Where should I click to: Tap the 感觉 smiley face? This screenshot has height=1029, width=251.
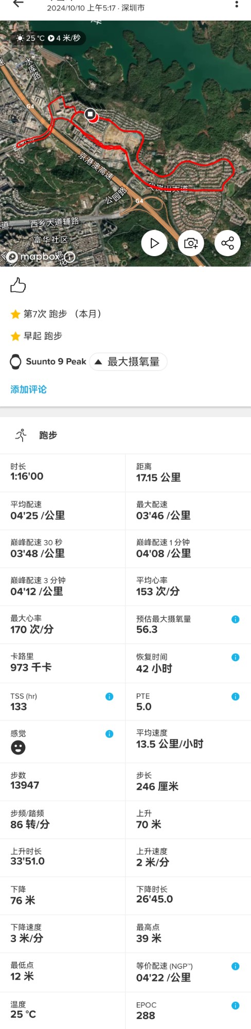pyautogui.click(x=18, y=748)
